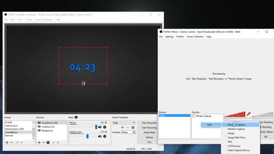Remove the scene transition with the minus icon
The image size is (274, 154).
coord(128,127)
